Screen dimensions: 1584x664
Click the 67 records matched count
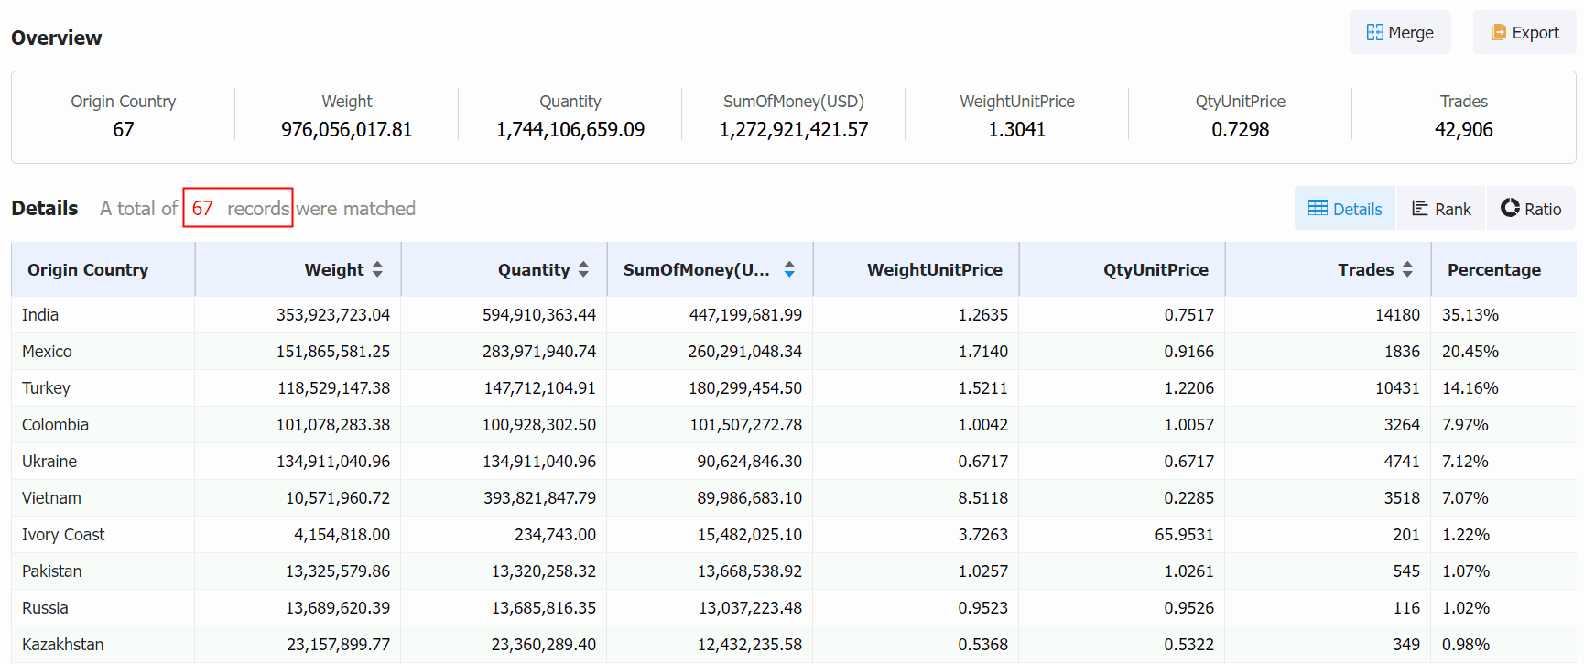(238, 208)
